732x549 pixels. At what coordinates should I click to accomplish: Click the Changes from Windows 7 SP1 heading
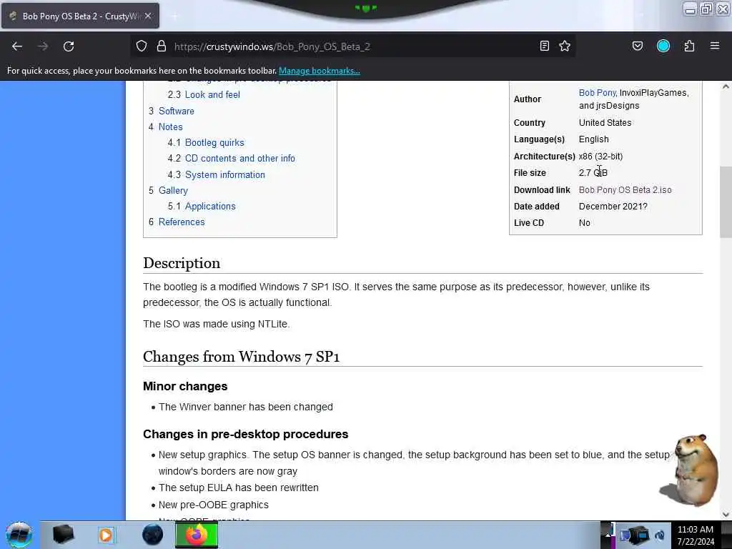pyautogui.click(x=242, y=357)
